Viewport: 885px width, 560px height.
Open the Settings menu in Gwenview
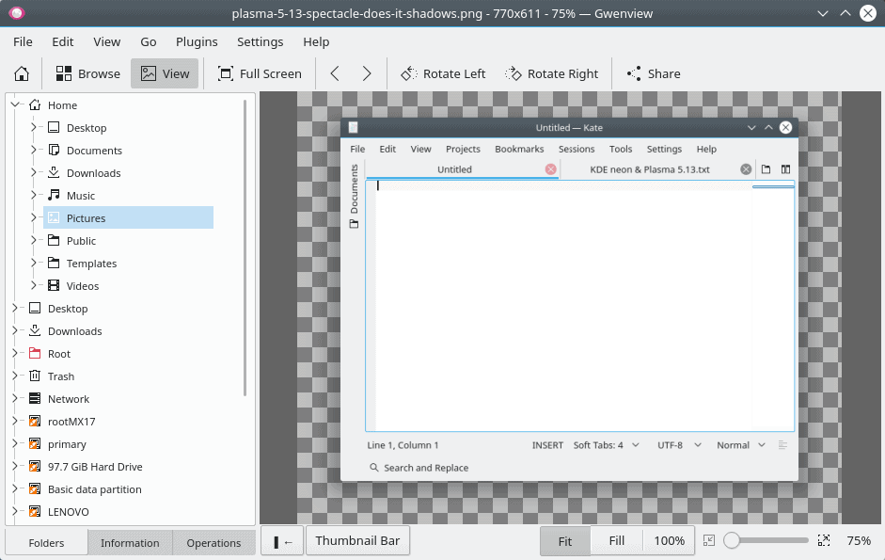[261, 41]
